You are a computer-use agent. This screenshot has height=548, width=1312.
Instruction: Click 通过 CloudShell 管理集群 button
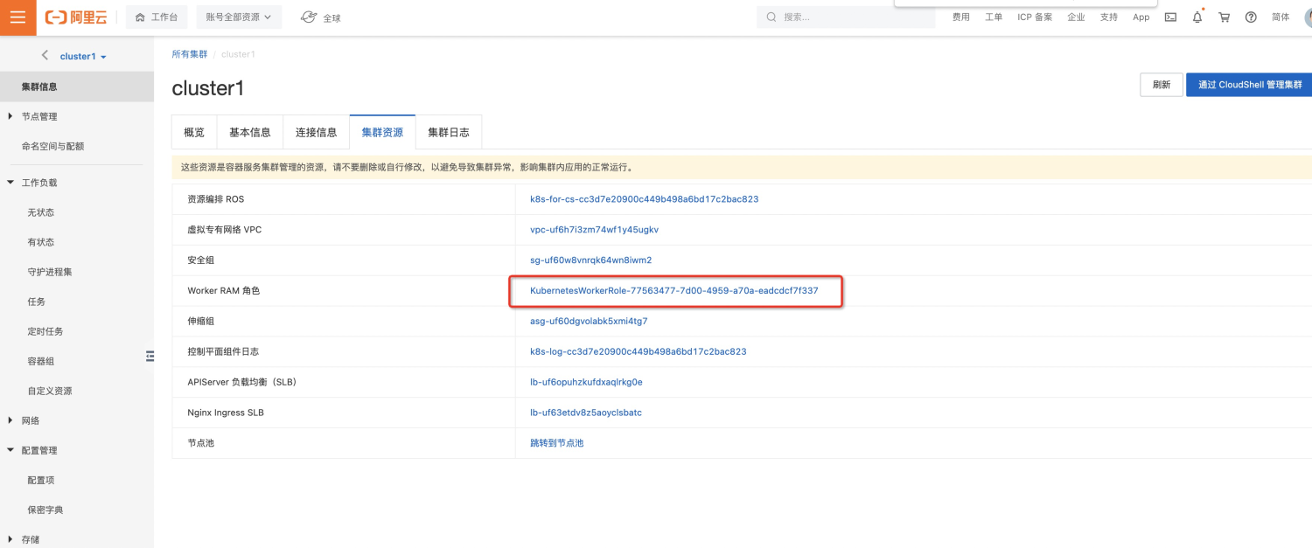pos(1249,85)
